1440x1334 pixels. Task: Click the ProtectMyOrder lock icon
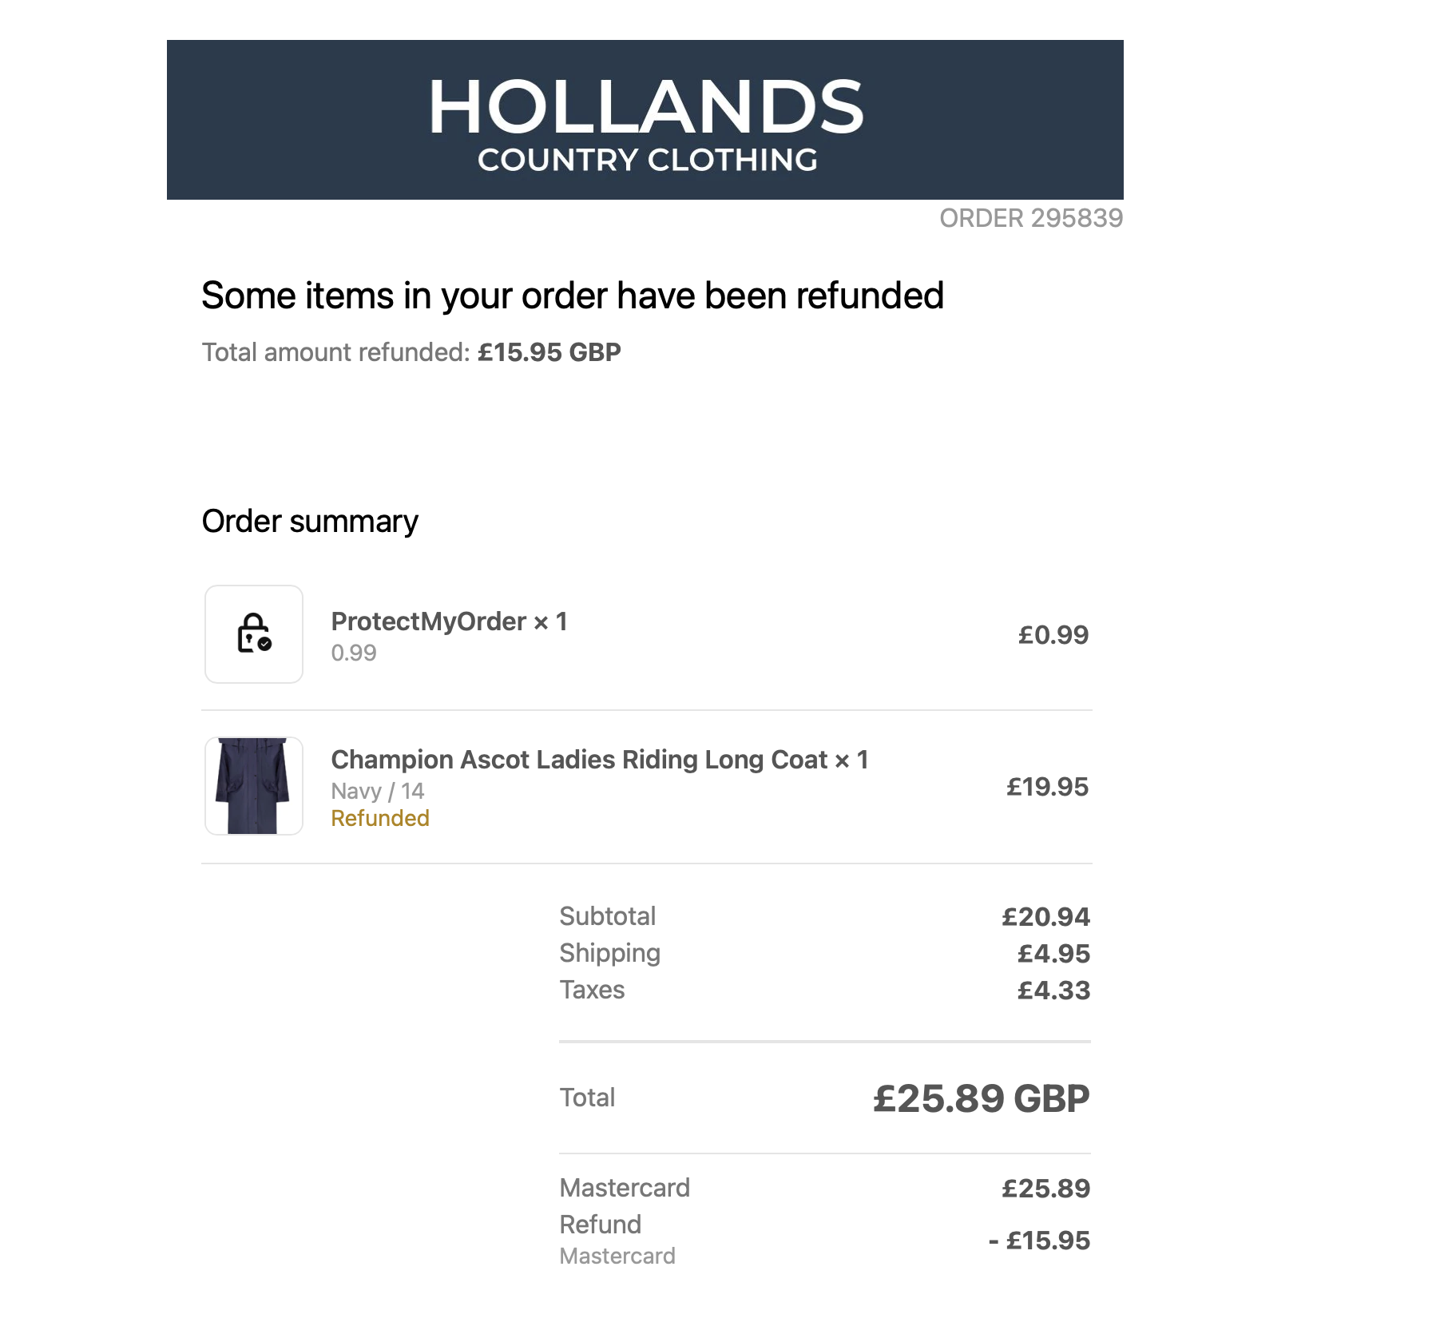254,634
